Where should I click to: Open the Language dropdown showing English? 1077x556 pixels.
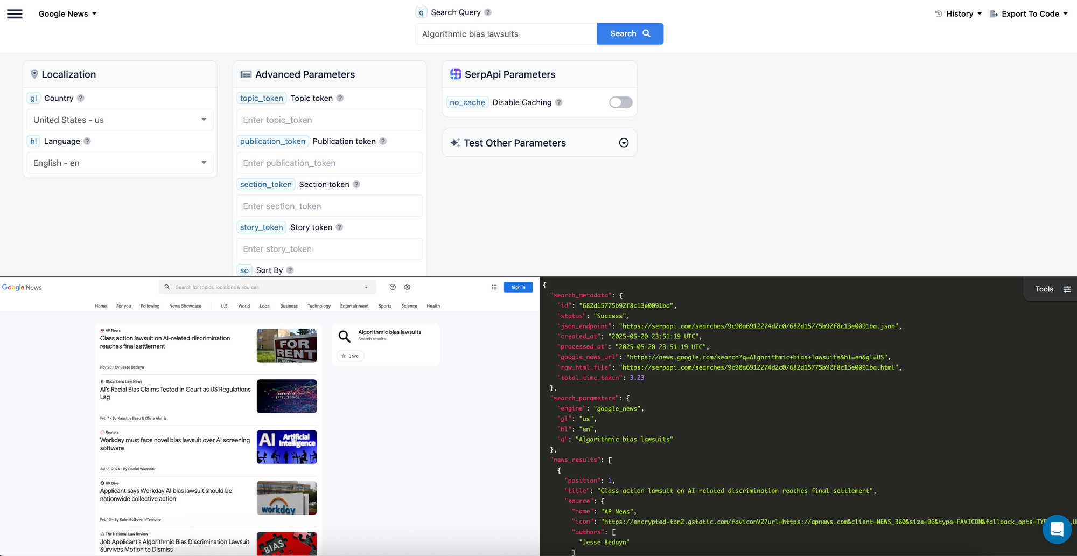click(120, 163)
